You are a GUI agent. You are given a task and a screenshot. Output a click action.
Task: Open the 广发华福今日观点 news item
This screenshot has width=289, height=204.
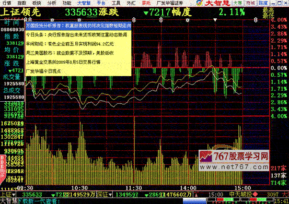coord(43,71)
